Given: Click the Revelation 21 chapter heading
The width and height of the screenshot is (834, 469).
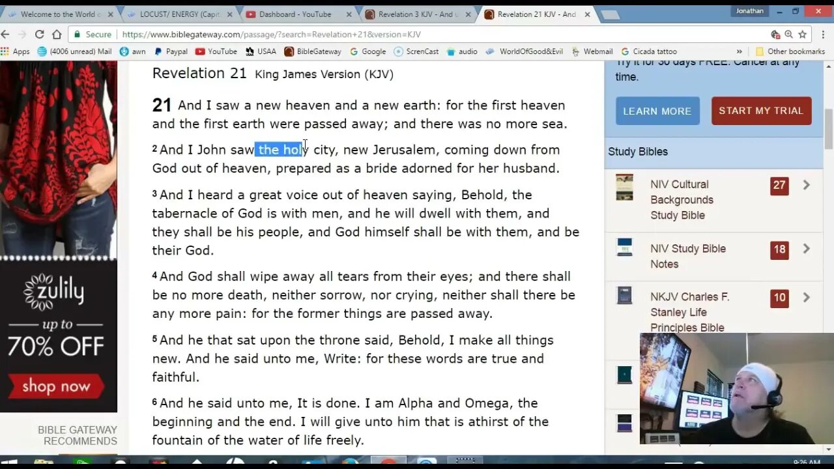Looking at the screenshot, I should tap(199, 73).
